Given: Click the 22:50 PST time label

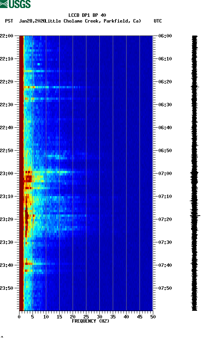Looking at the screenshot, I should click(6, 151).
